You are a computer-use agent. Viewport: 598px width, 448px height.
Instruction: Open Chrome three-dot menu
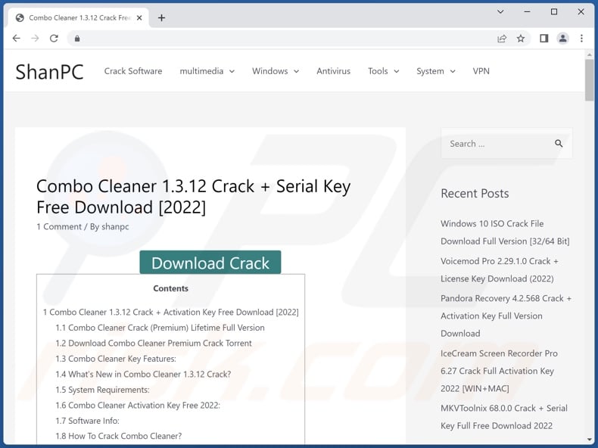tap(581, 38)
